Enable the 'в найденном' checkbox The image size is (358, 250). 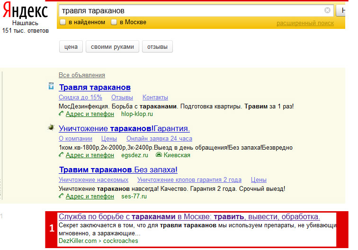(63, 22)
